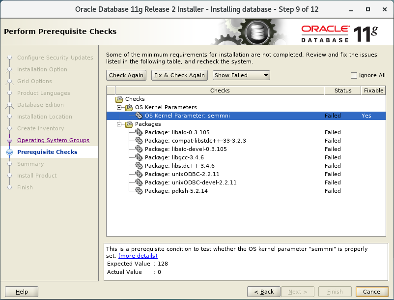Collapse the OS Kernel Parameters tree node

pyautogui.click(x=119, y=107)
